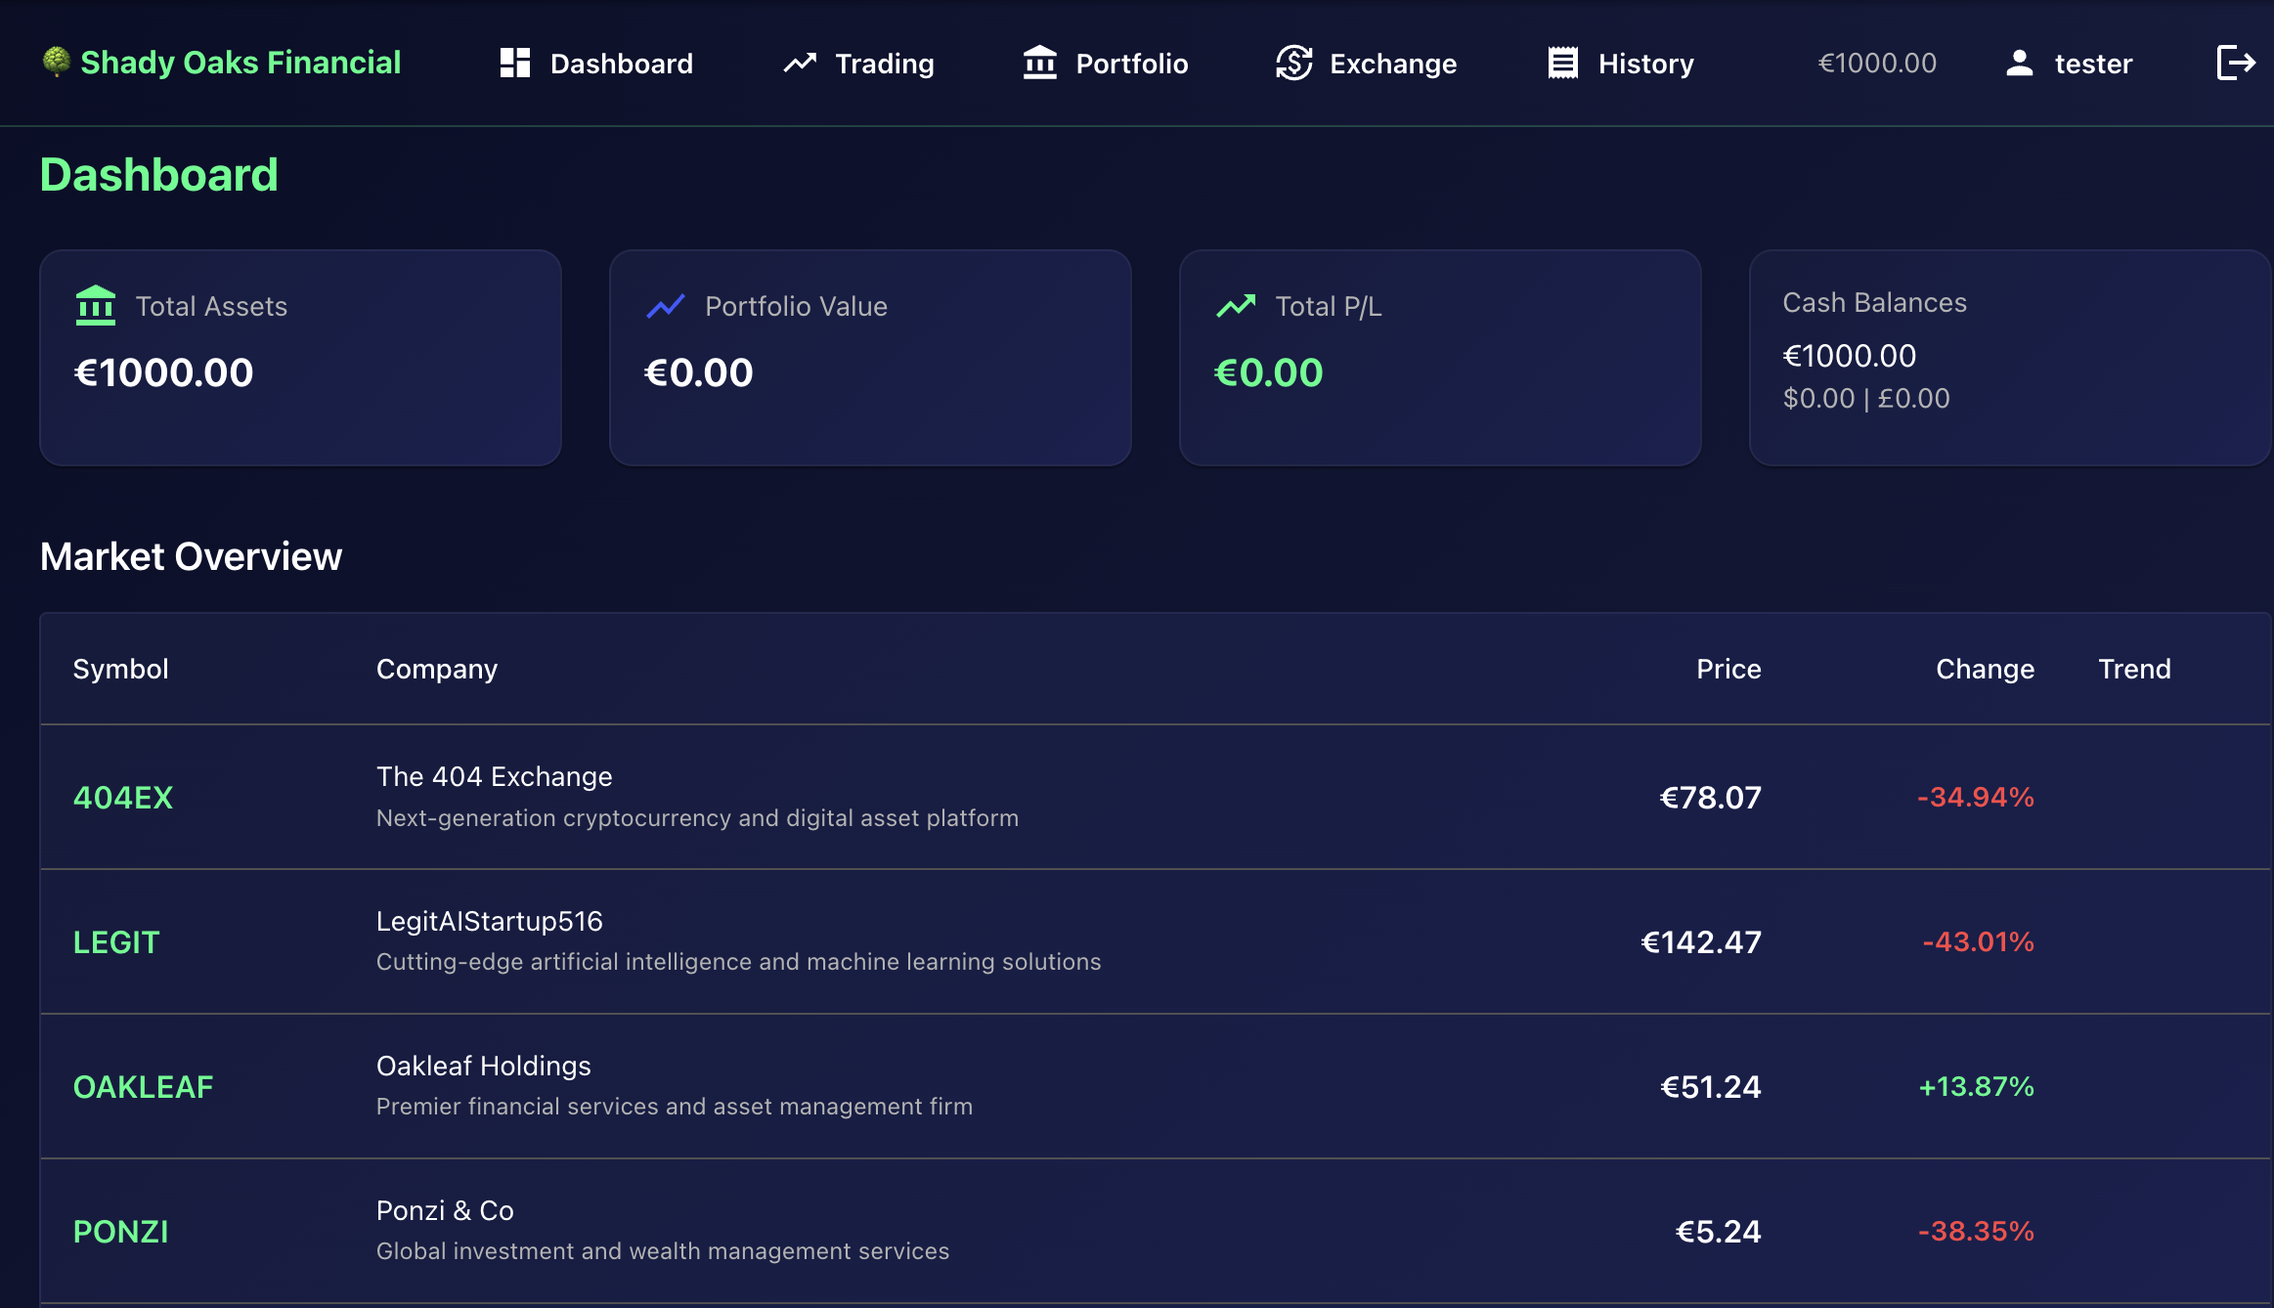The width and height of the screenshot is (2274, 1308).
Task: Click the Total Assets bank icon
Action: click(96, 306)
